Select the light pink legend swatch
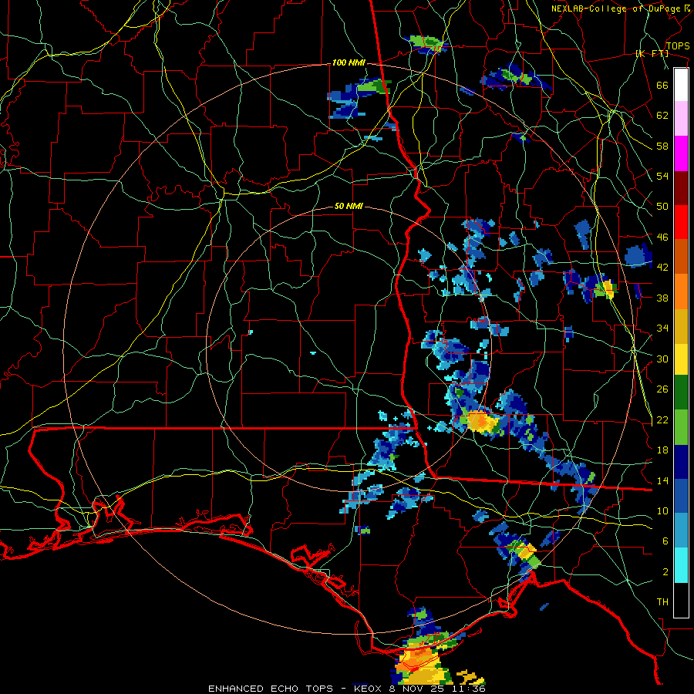This screenshot has width=694, height=694. coord(681,119)
